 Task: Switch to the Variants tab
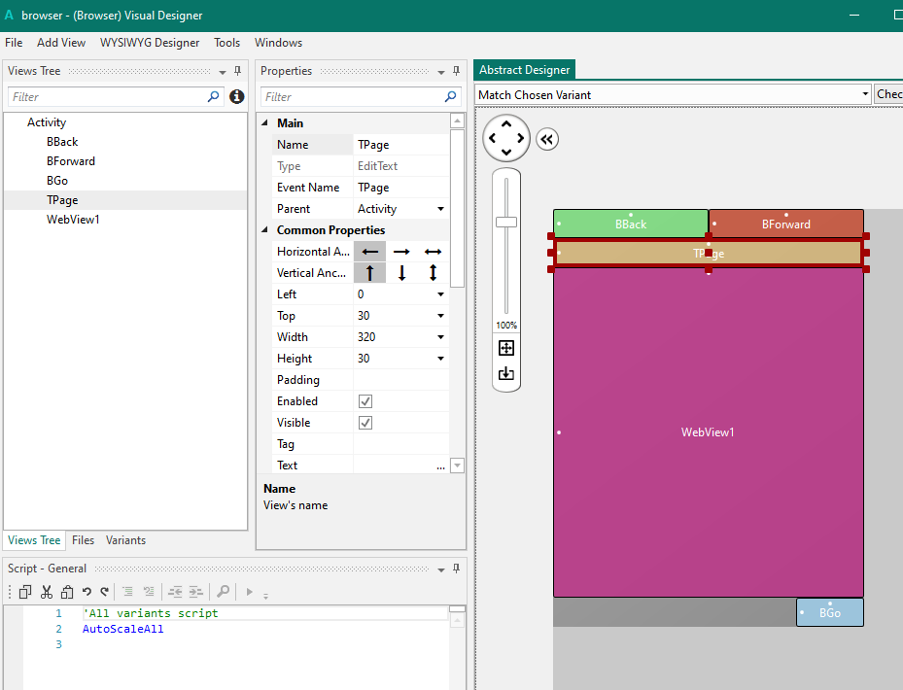click(x=125, y=540)
